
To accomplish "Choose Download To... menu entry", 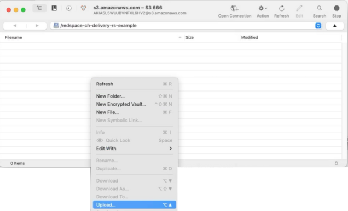I will (134, 197).
